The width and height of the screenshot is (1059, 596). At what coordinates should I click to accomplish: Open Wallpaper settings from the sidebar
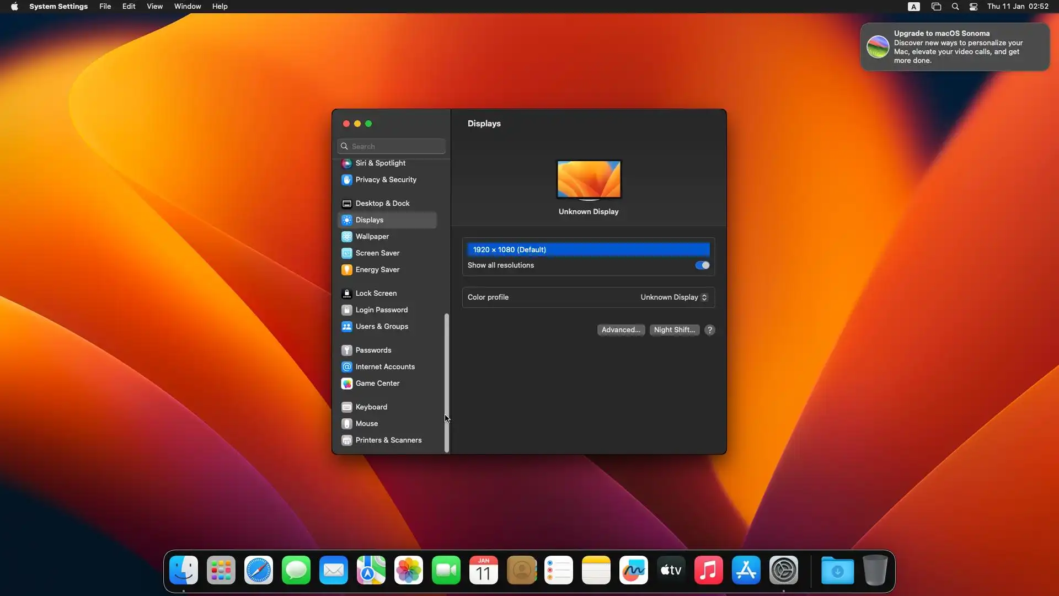372,236
